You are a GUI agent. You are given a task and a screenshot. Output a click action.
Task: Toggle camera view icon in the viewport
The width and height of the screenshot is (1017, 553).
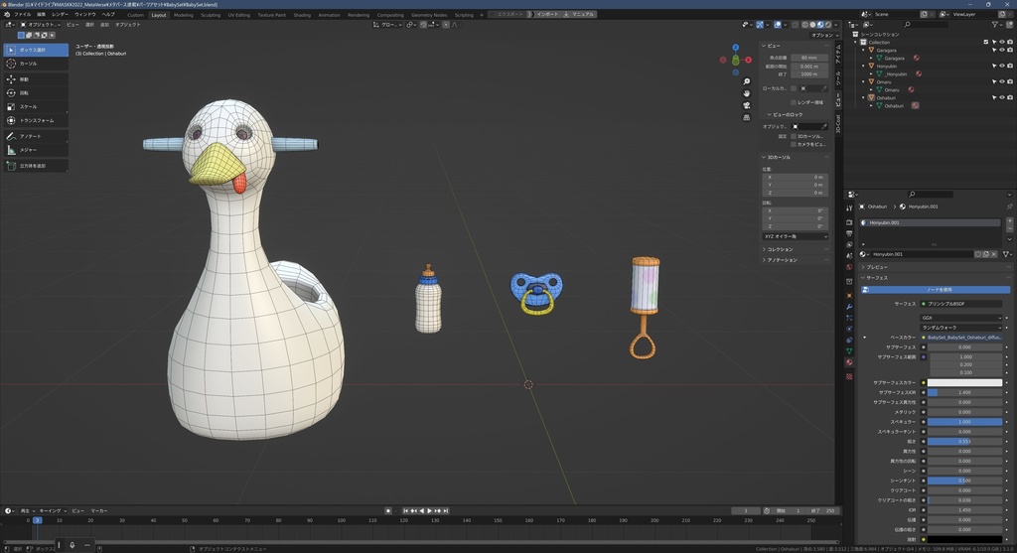747,105
